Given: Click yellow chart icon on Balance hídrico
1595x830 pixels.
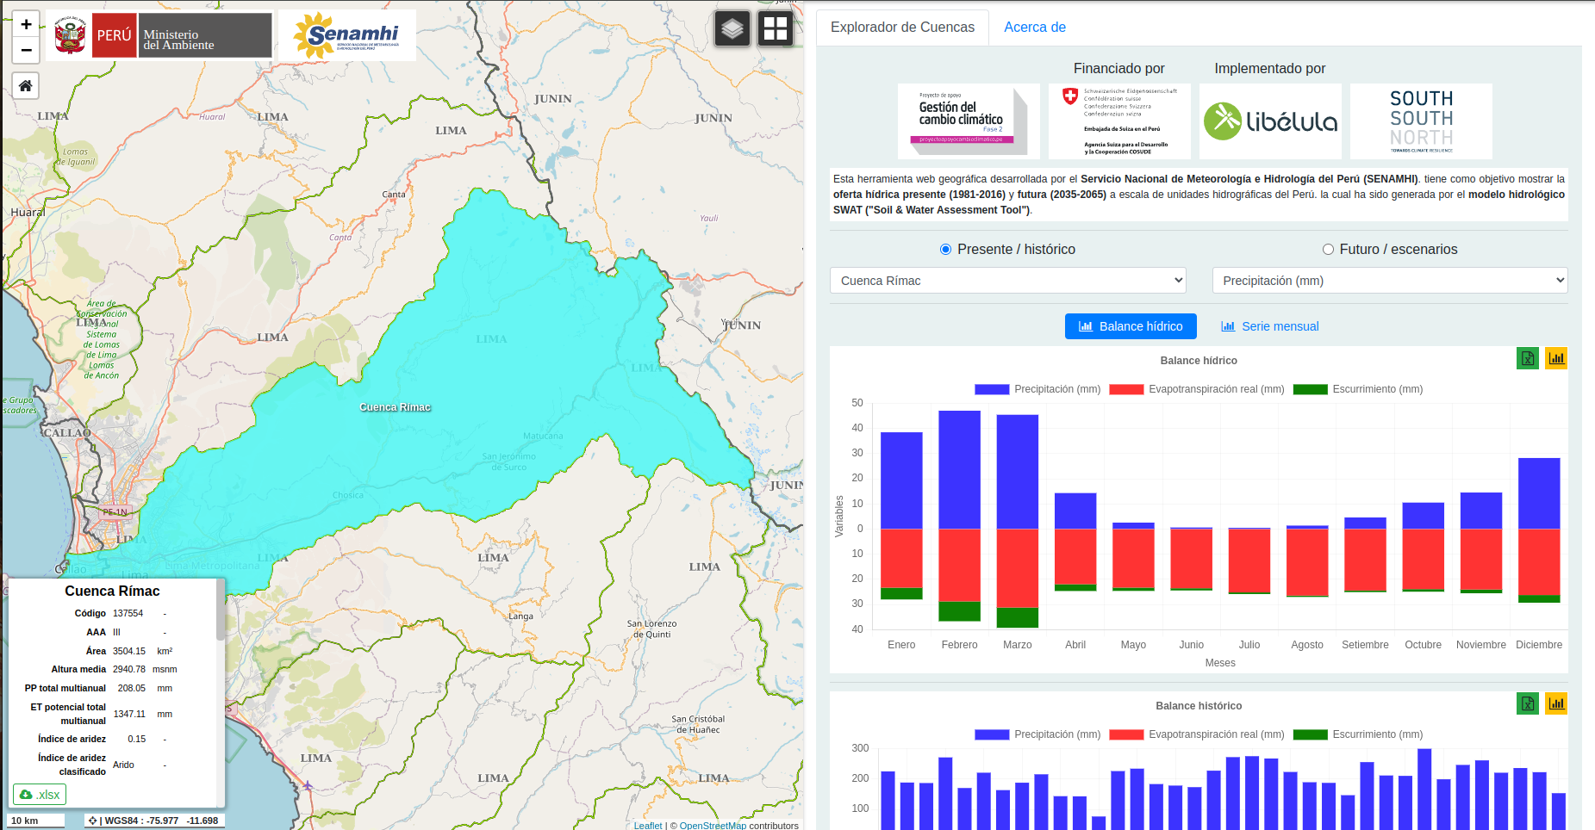Looking at the screenshot, I should coord(1555,358).
